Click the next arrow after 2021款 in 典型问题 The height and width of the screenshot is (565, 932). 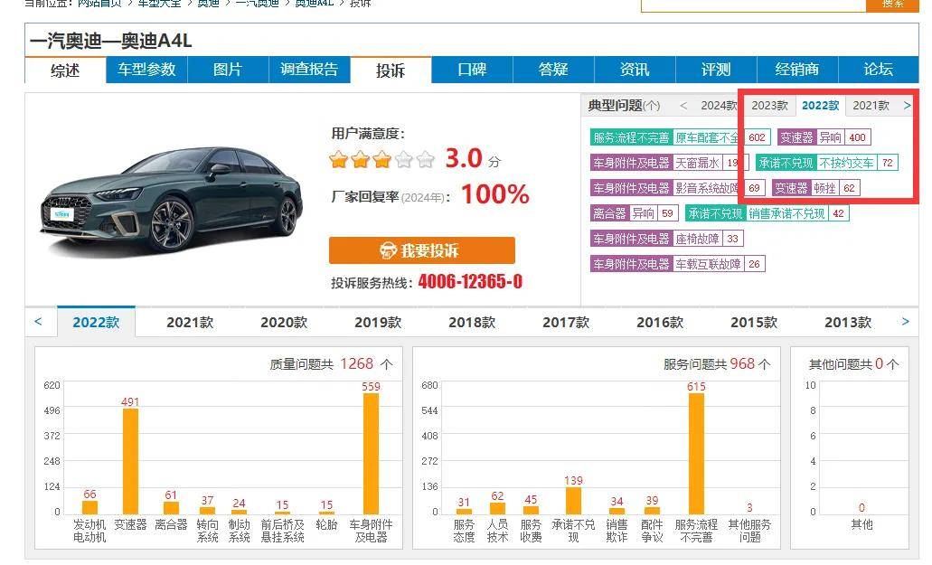click(x=907, y=106)
